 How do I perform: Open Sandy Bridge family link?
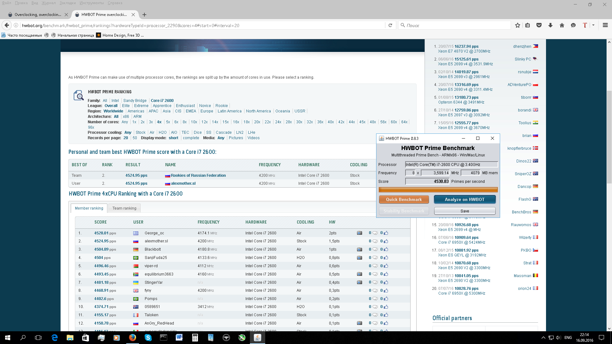coord(135,101)
